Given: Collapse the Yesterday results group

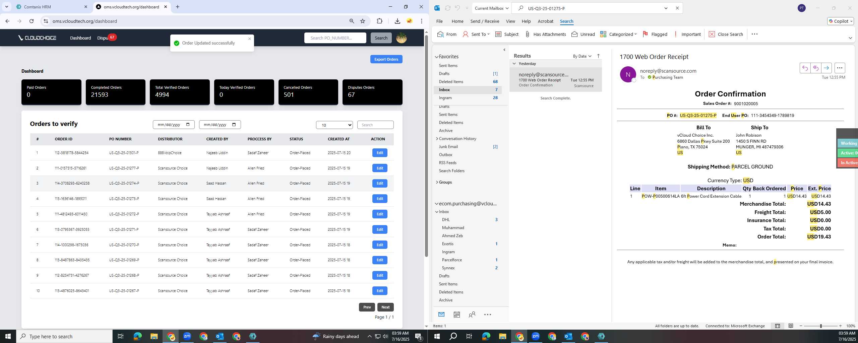Looking at the screenshot, I should tap(514, 64).
